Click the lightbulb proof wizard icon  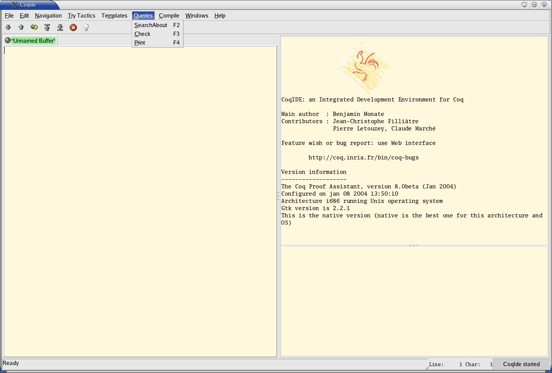(86, 27)
